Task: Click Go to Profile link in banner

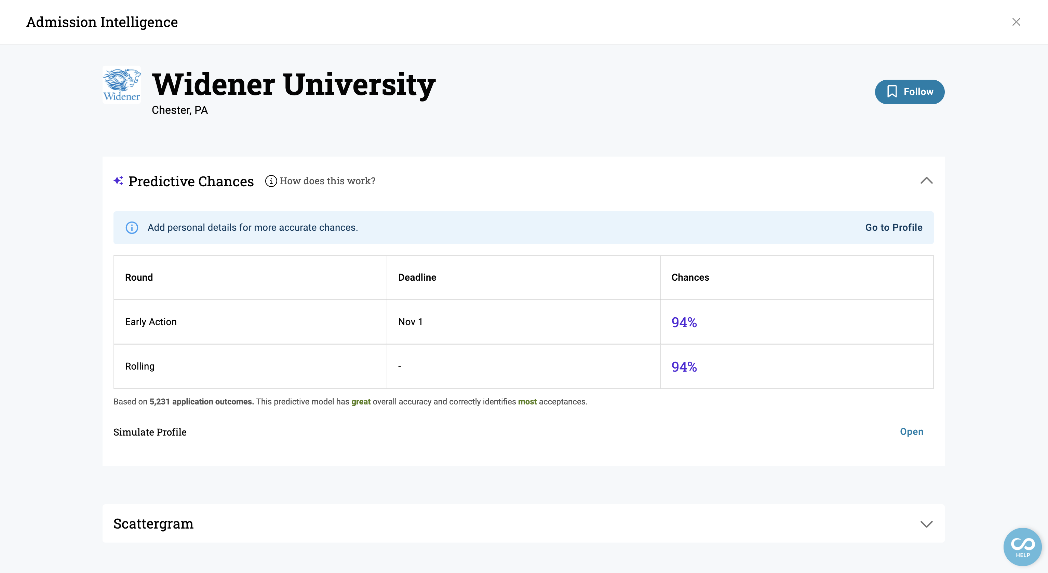Action: pyautogui.click(x=894, y=227)
